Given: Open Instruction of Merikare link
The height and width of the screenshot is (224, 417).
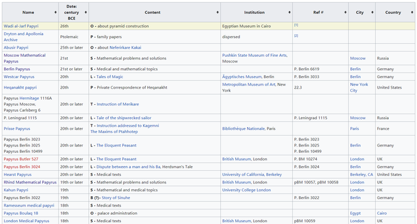Looking at the screenshot, I should click(x=118, y=104).
